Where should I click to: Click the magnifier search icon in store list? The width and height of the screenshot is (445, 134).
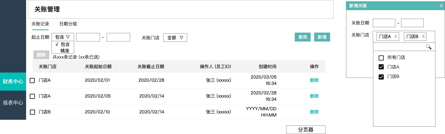(x=429, y=47)
